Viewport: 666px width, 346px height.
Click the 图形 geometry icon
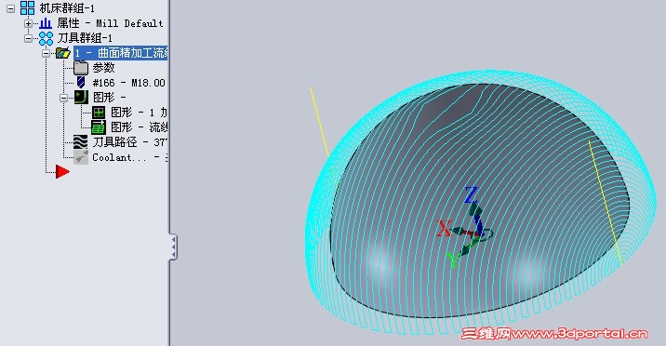click(x=81, y=98)
